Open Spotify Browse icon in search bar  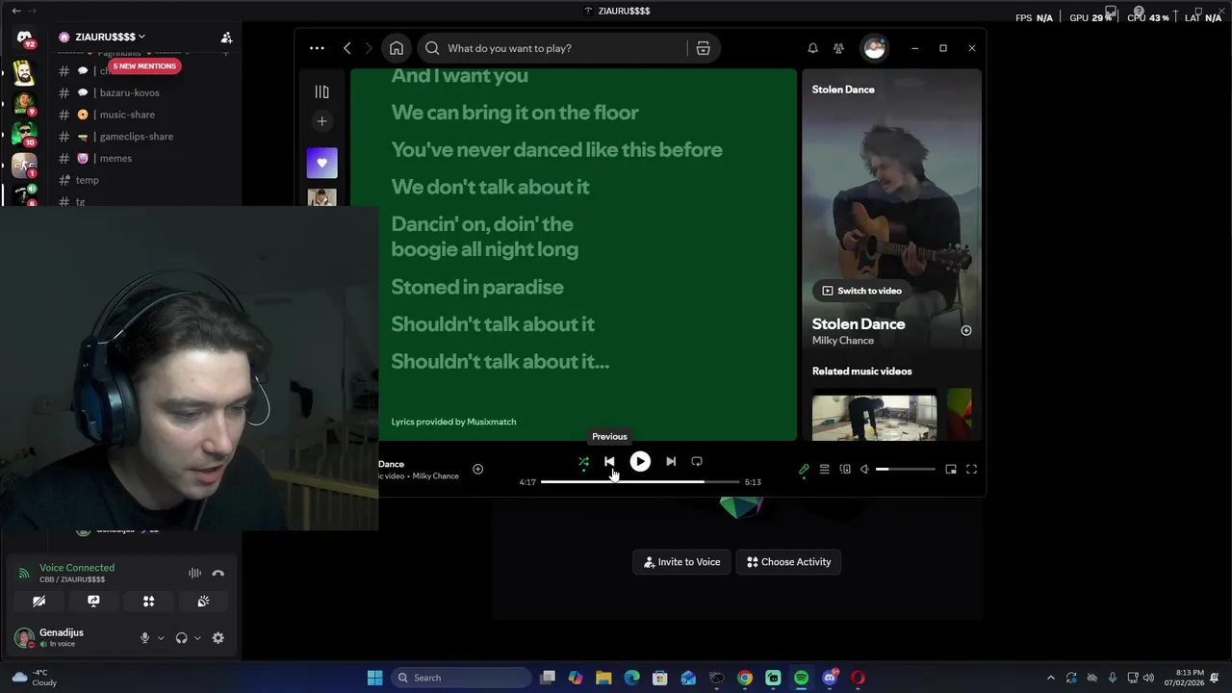click(703, 48)
